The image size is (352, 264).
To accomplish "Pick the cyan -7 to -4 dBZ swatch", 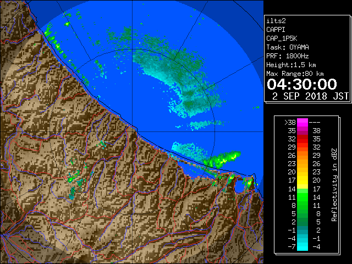I will pos(302,246).
